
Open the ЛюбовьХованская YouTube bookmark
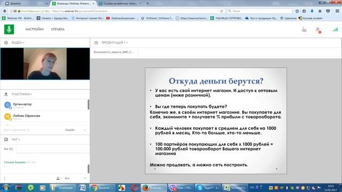122,18
